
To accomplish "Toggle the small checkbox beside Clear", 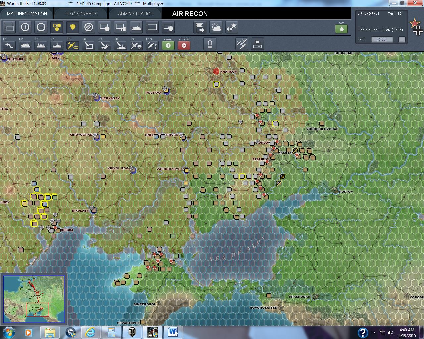I will [x=402, y=39].
